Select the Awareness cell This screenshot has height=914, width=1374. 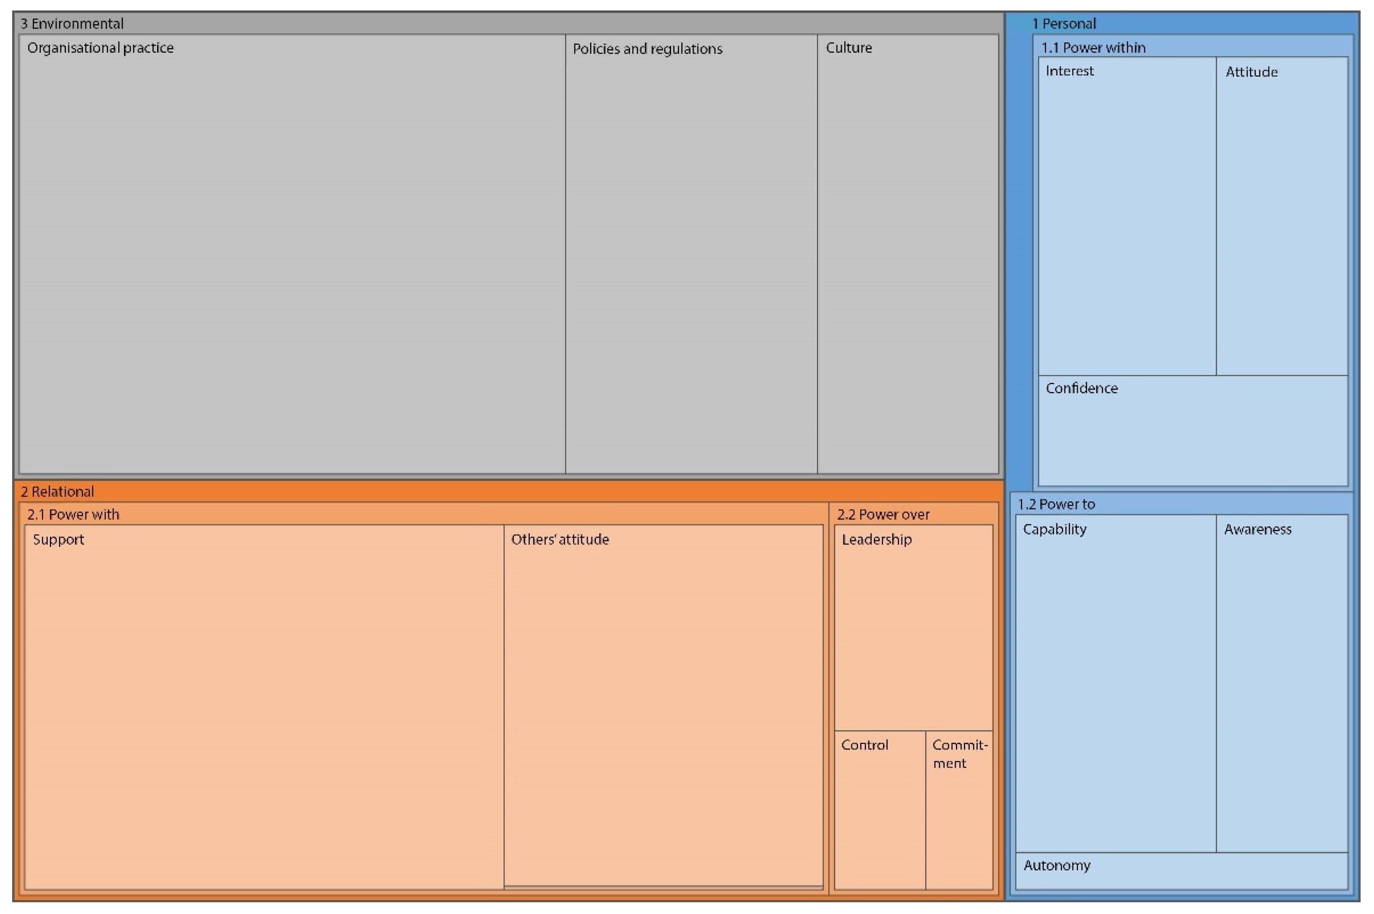(x=1281, y=682)
